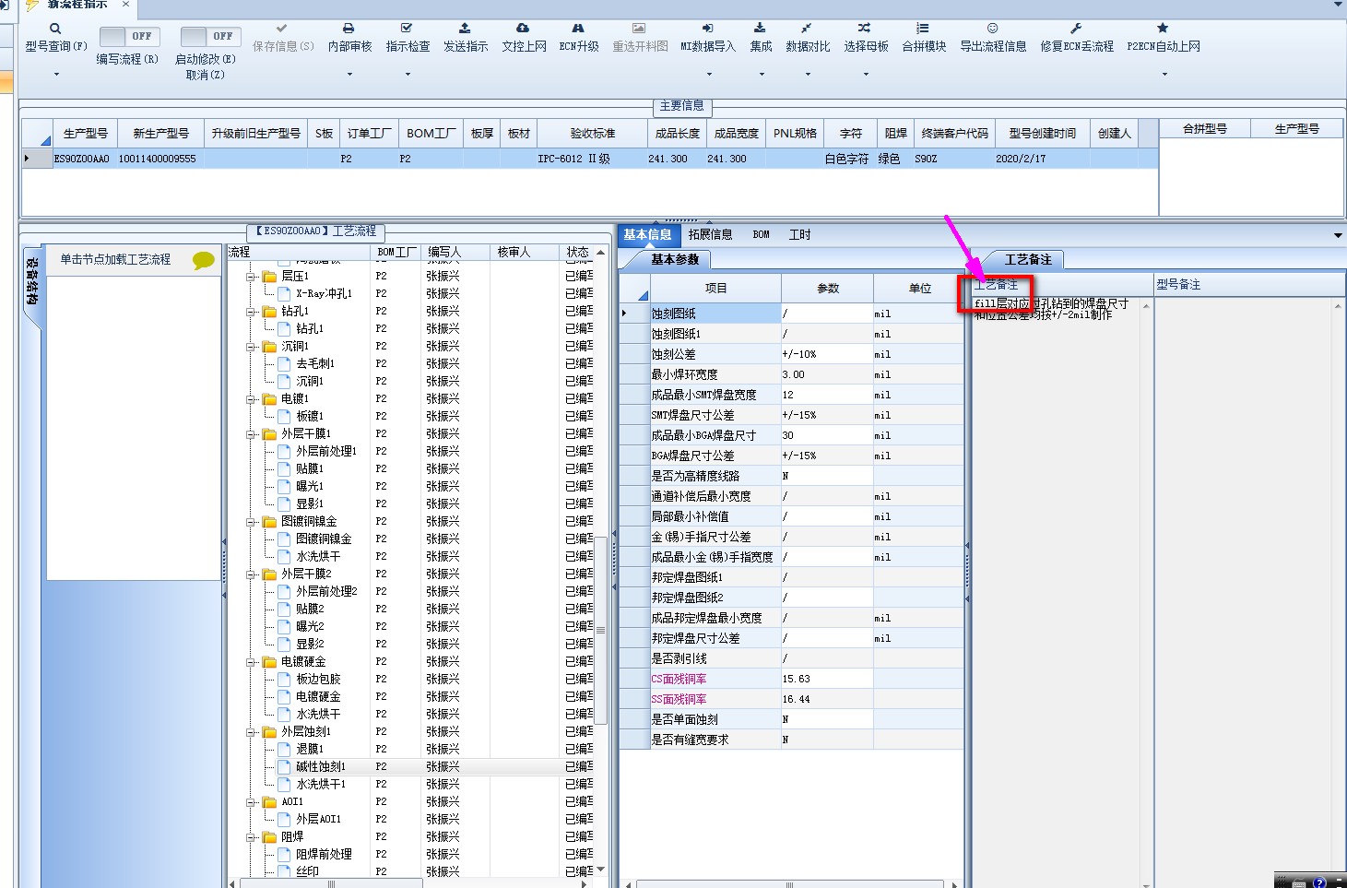
Task: Open the dropdown arrow under 型号查询
Action: (55, 74)
